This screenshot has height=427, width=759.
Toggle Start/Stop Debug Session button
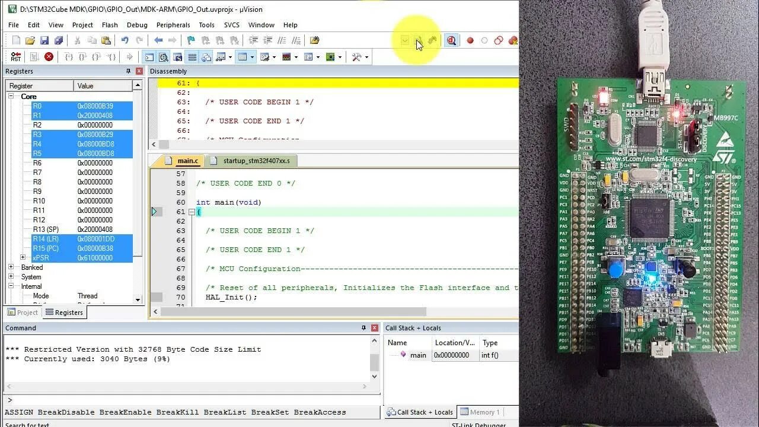point(451,40)
